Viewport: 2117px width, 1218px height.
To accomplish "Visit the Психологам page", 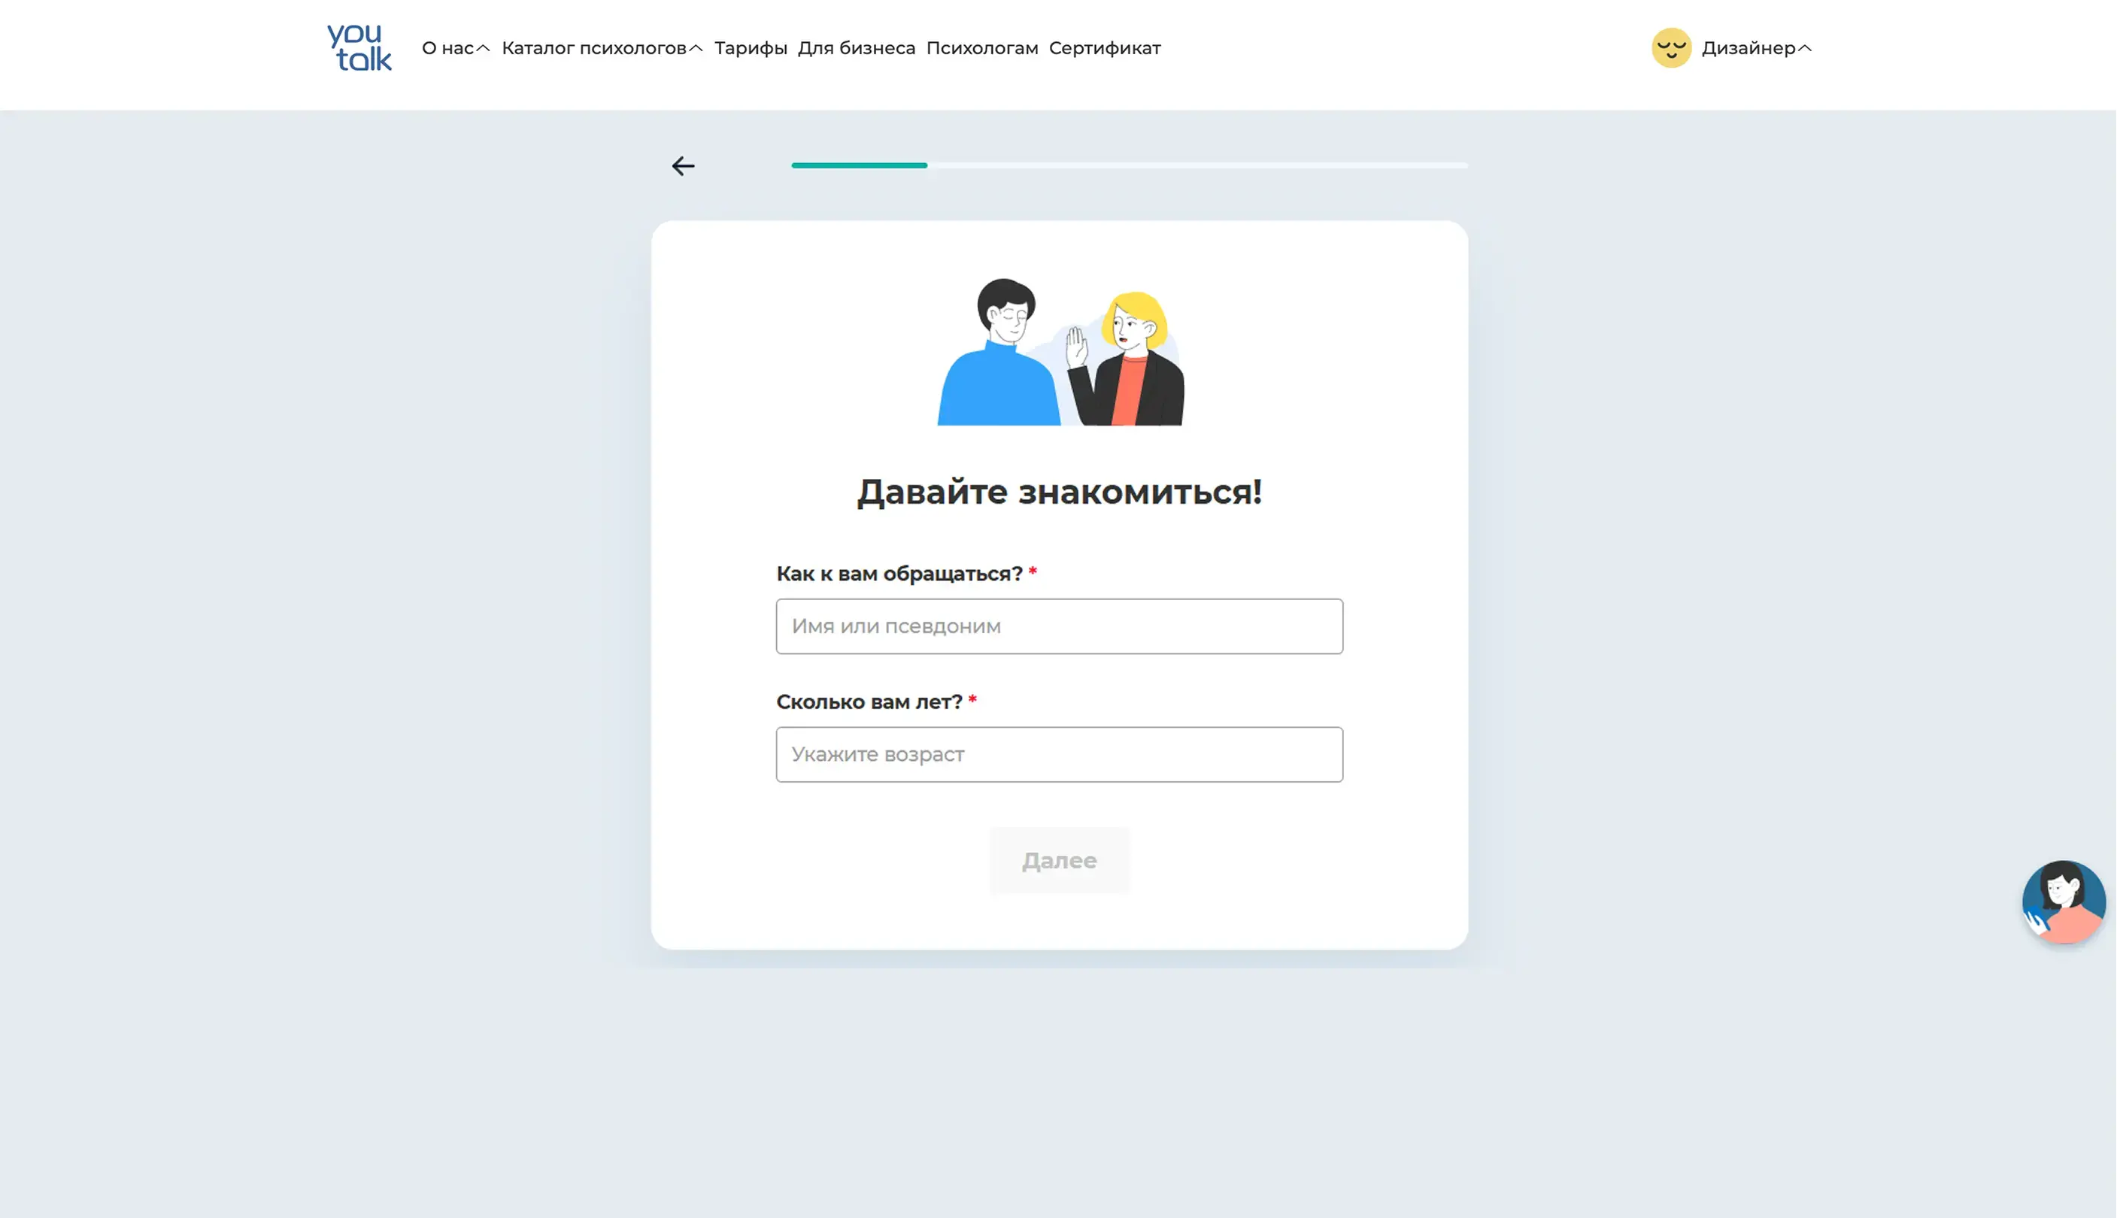I will pos(981,49).
